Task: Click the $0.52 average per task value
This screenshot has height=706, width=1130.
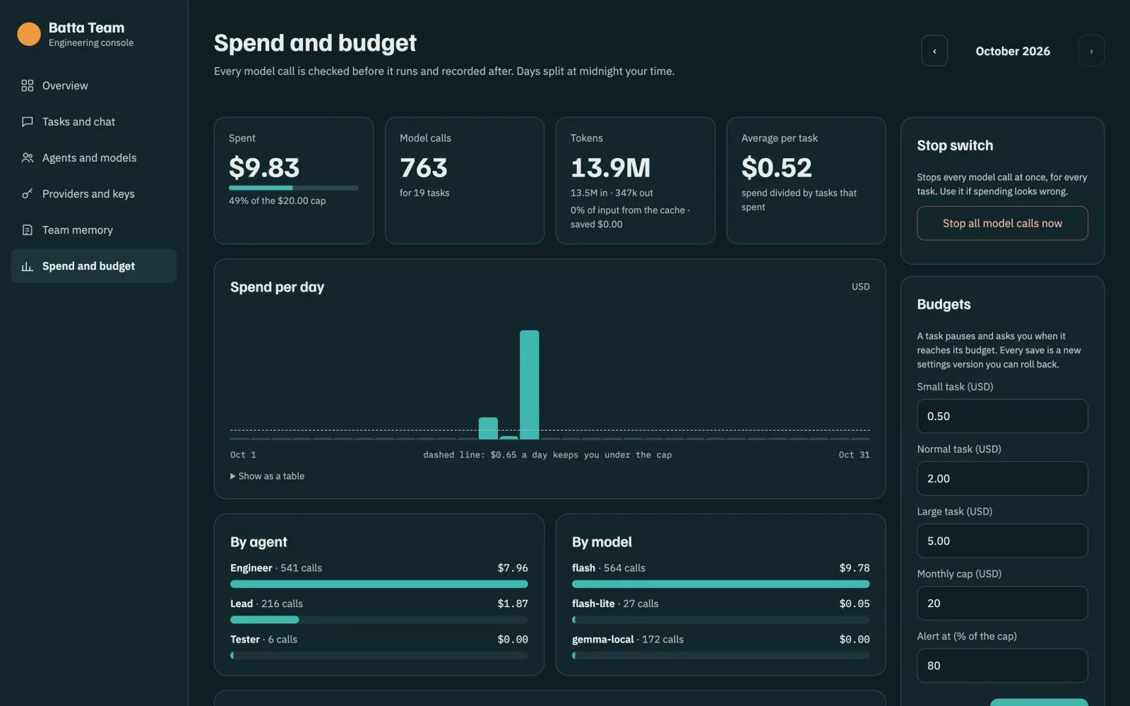Action: click(x=777, y=168)
